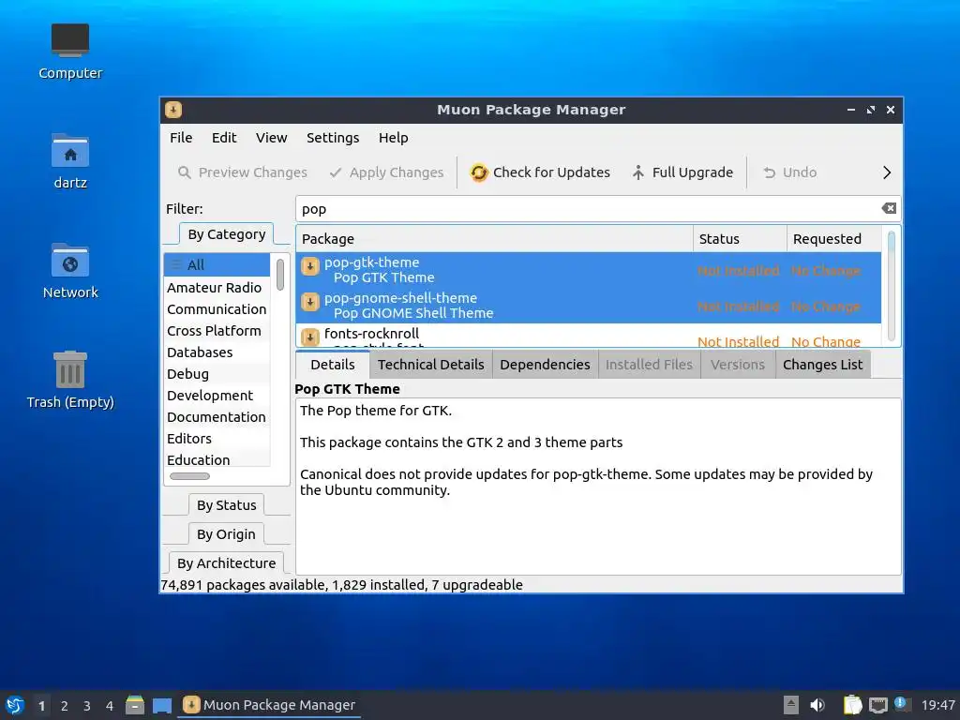Clear the filter text with the erase icon
This screenshot has height=720, width=960.
click(x=889, y=209)
